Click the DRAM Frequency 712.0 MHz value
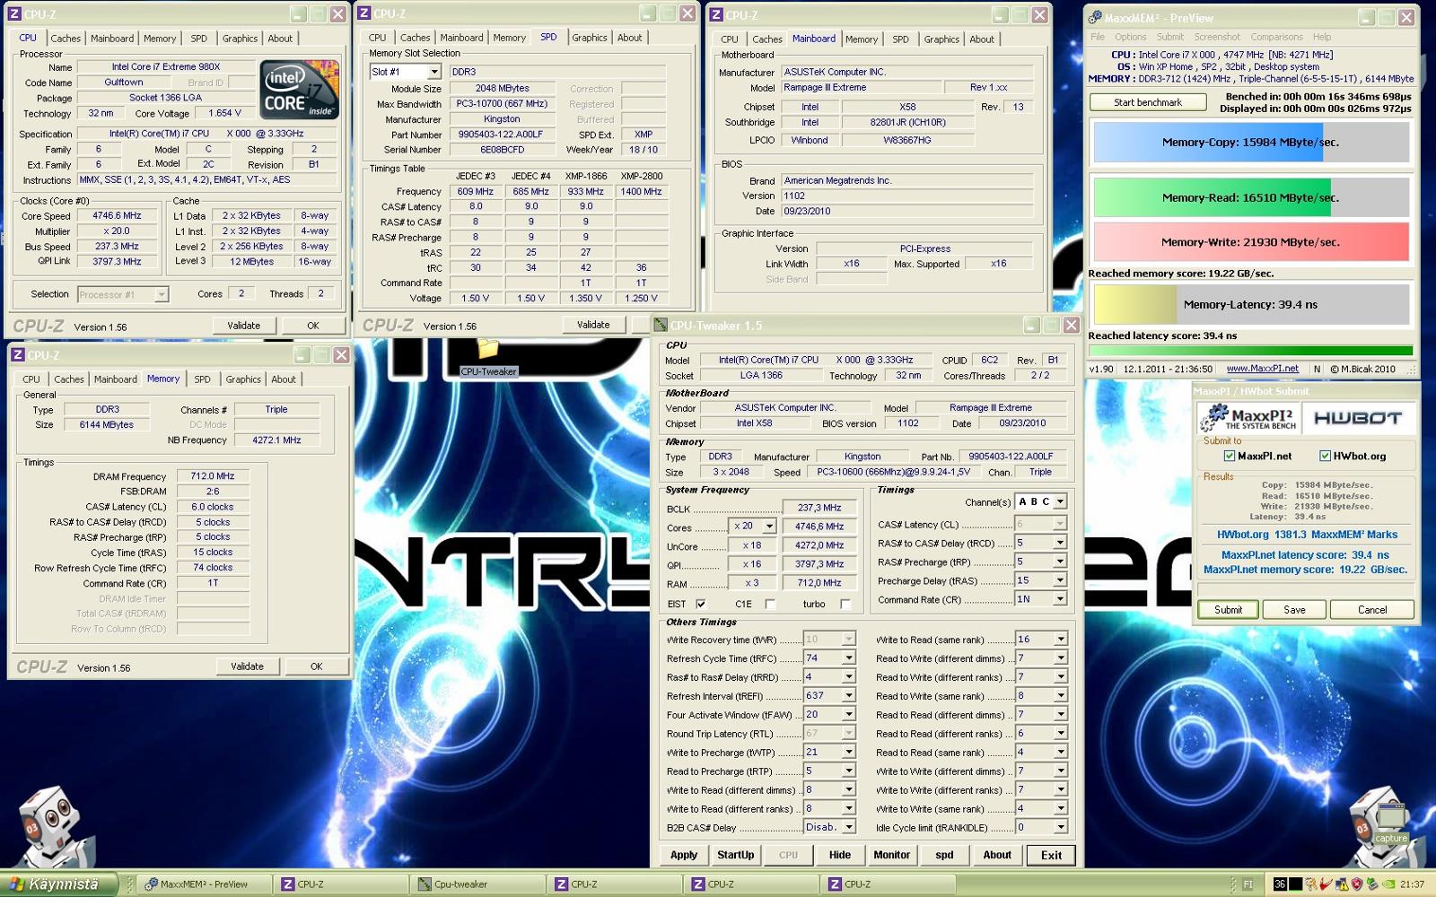This screenshot has height=897, width=1436. coord(213,476)
